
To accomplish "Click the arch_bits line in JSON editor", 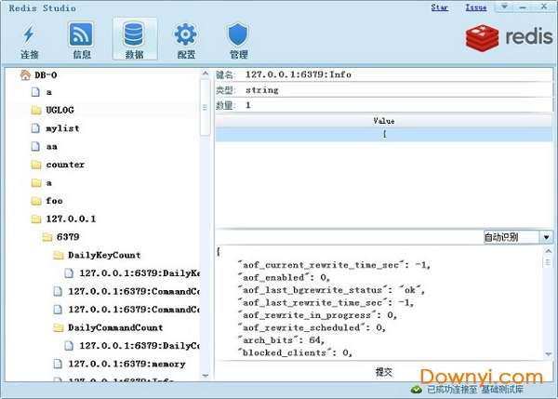I will pos(282,340).
